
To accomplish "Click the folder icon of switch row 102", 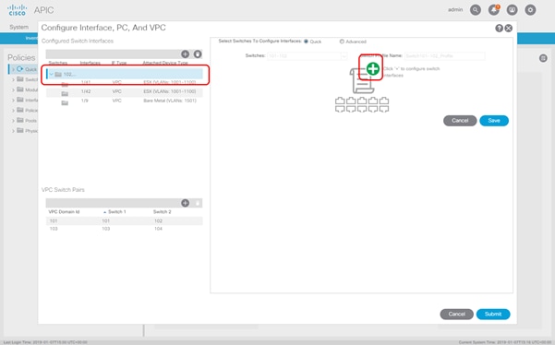I will click(x=58, y=74).
